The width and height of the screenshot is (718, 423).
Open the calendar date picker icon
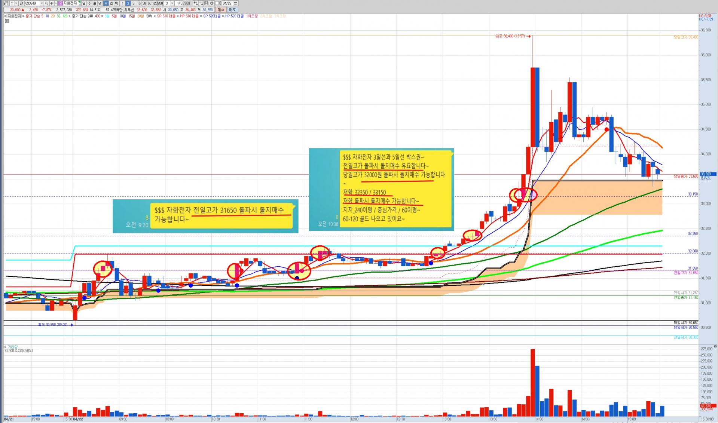tap(236, 3)
